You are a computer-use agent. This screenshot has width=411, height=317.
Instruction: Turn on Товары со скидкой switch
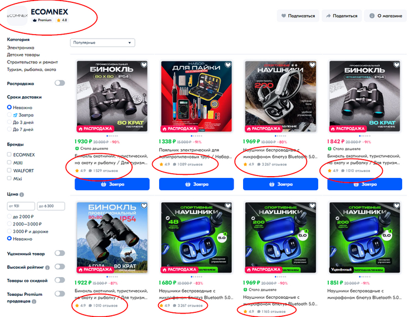pos(60,280)
